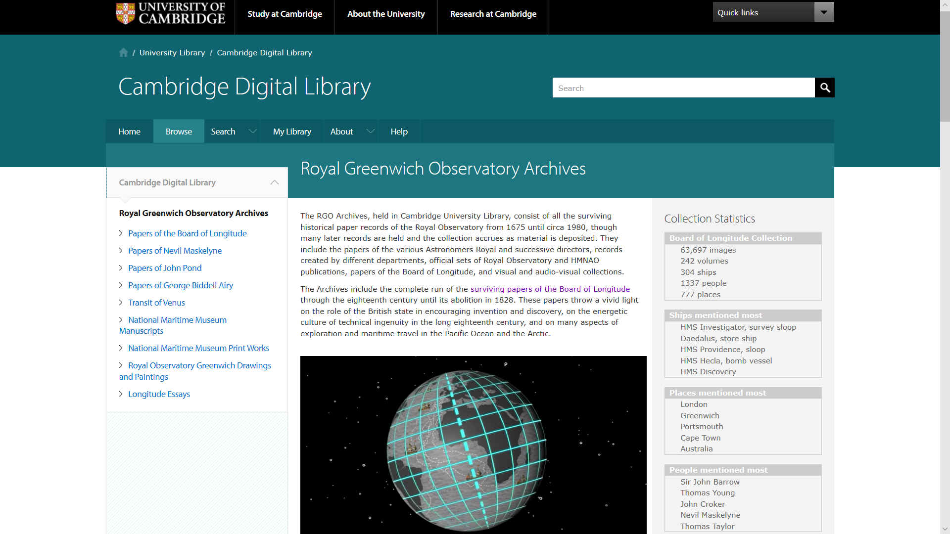Screen dimensions: 950x534
Task: Click 'Sir John Barrow' in people list
Action: click(x=710, y=482)
